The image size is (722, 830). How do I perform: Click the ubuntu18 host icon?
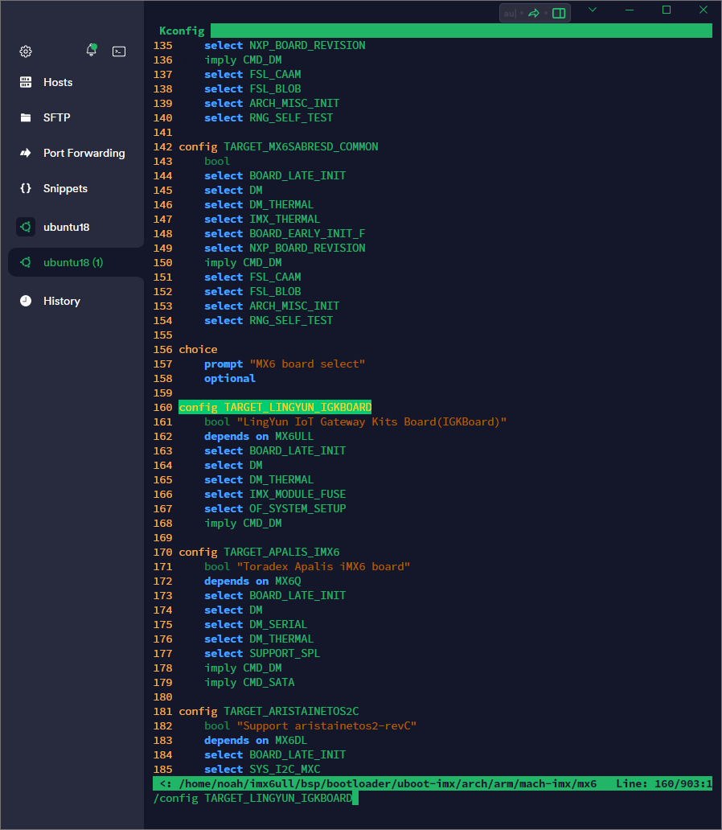click(x=26, y=227)
